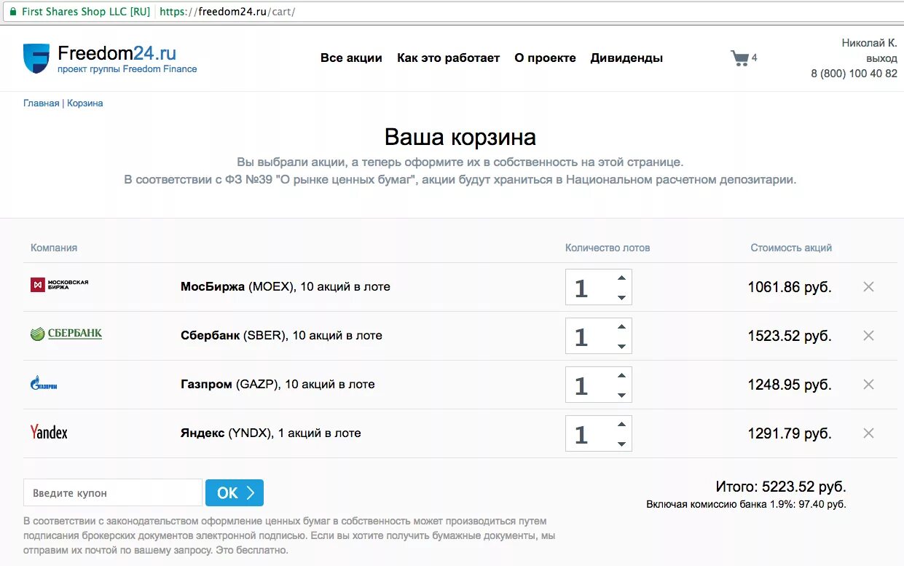Focus the Введите купон input field

point(113,492)
